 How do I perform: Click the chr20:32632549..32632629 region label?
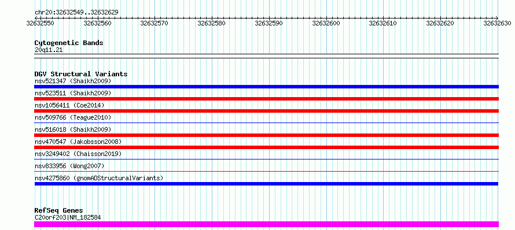76,12
